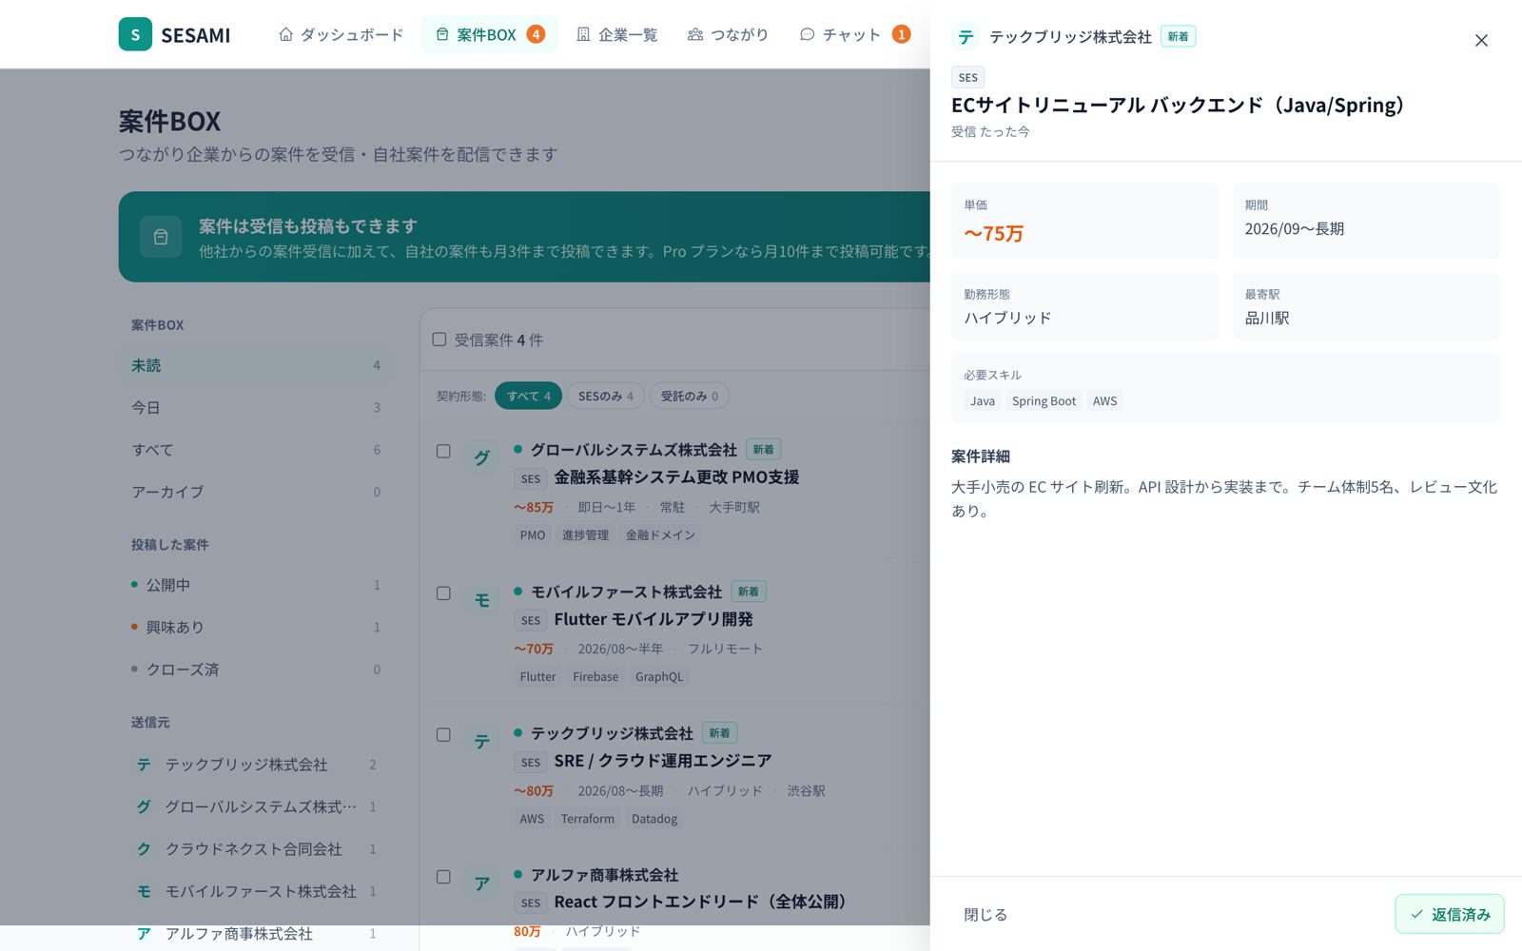Select the 受託のみ 0 filter chip
1522x951 pixels.
(690, 396)
